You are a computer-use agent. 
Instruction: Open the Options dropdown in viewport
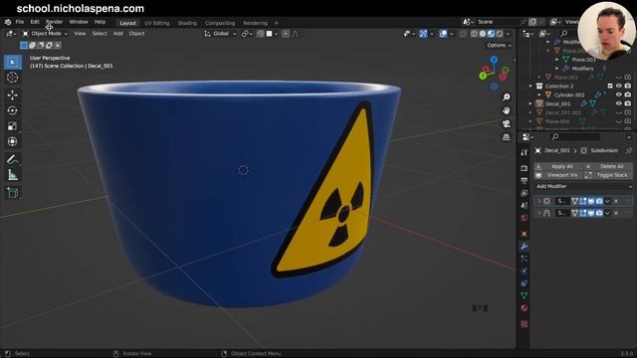500,45
